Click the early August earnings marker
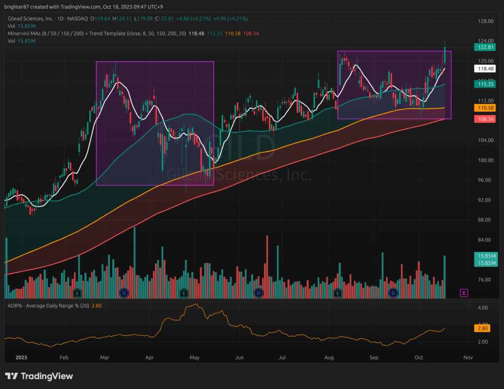The image size is (504, 389). pyautogui.click(x=338, y=293)
